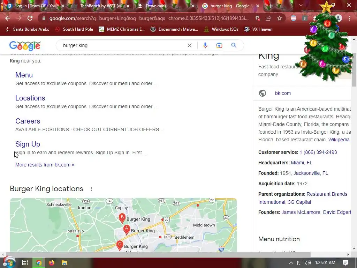Open the Jacksonville, FL link
This screenshot has width=357, height=268.
point(311,173)
